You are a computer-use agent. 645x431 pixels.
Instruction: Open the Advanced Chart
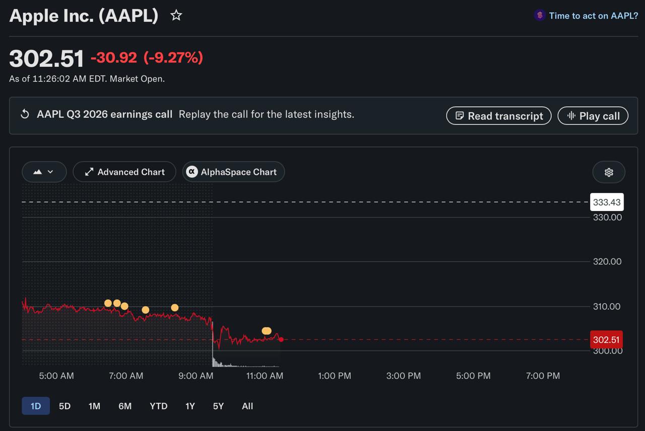(124, 172)
